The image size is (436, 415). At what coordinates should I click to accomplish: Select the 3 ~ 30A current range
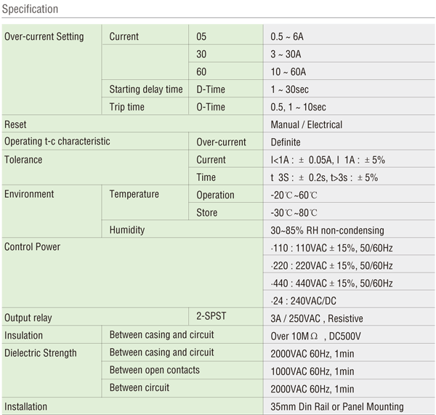point(288,55)
